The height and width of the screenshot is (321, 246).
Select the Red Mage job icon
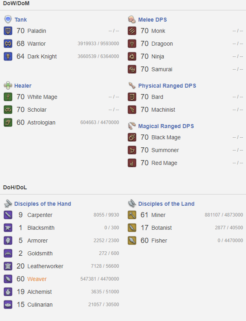click(132, 163)
